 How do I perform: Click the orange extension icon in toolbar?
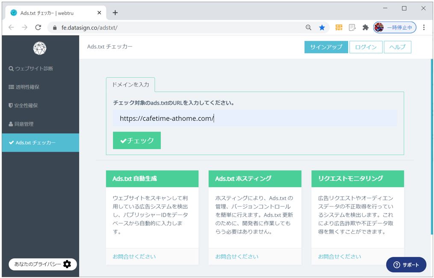click(x=339, y=27)
